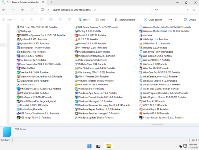
Task: Select the winmine entry name
Action: pyautogui.click(x=148, y=35)
